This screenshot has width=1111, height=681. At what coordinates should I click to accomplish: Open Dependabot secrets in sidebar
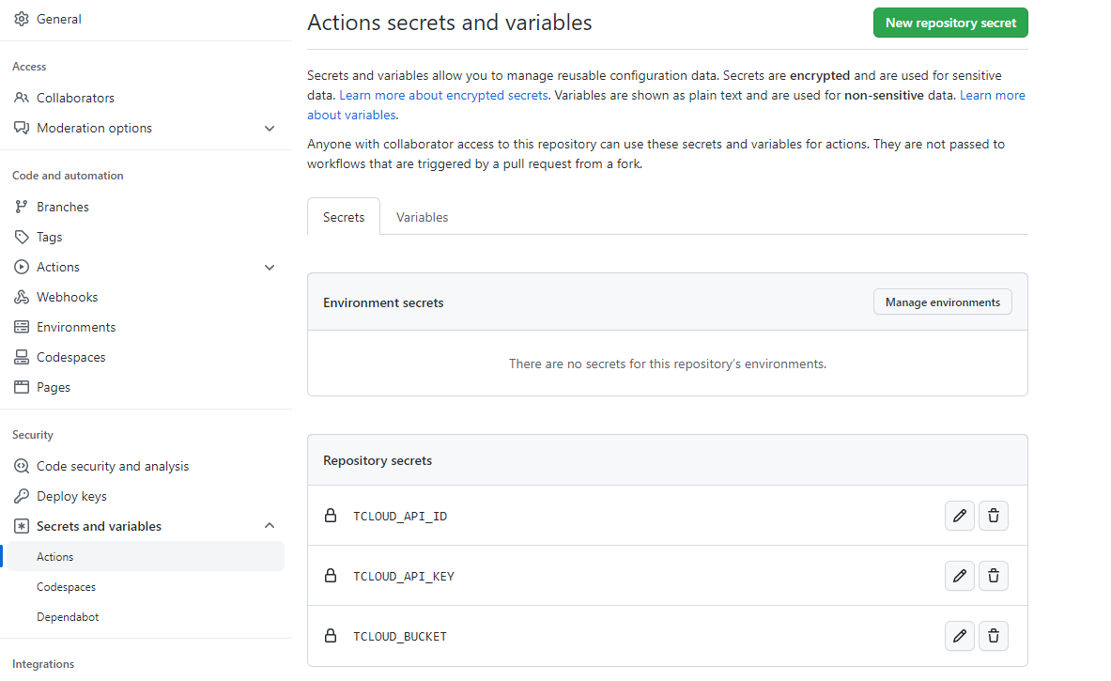coord(68,617)
